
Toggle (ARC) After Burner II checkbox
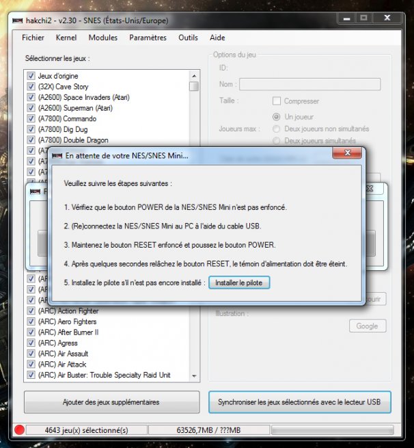pyautogui.click(x=31, y=332)
